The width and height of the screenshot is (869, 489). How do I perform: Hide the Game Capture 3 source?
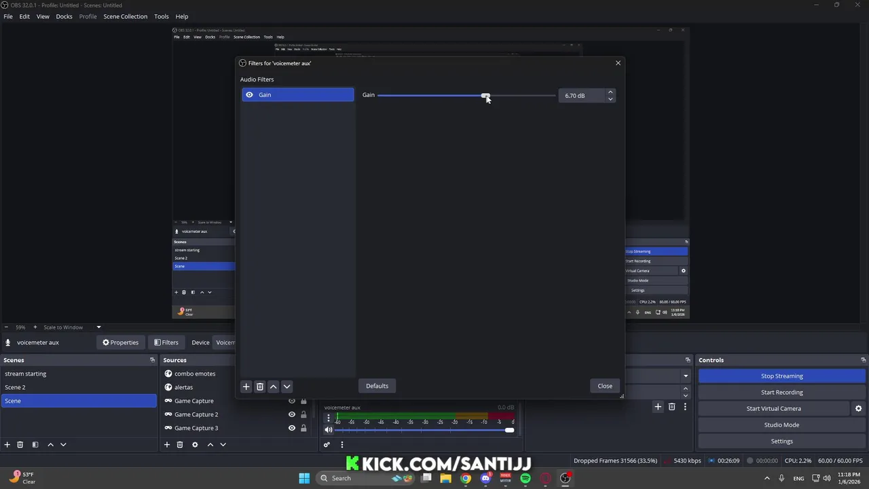click(292, 428)
